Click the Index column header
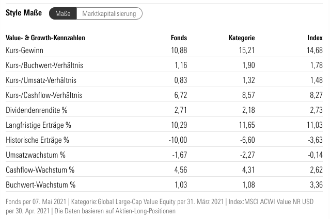330x219 pixels. click(315, 38)
